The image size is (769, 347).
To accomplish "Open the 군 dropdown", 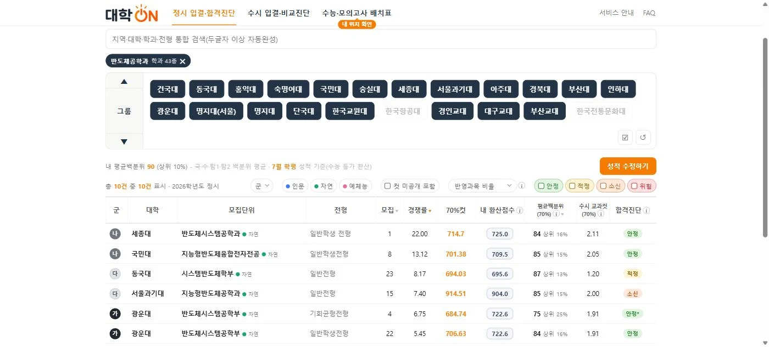I will pos(261,186).
